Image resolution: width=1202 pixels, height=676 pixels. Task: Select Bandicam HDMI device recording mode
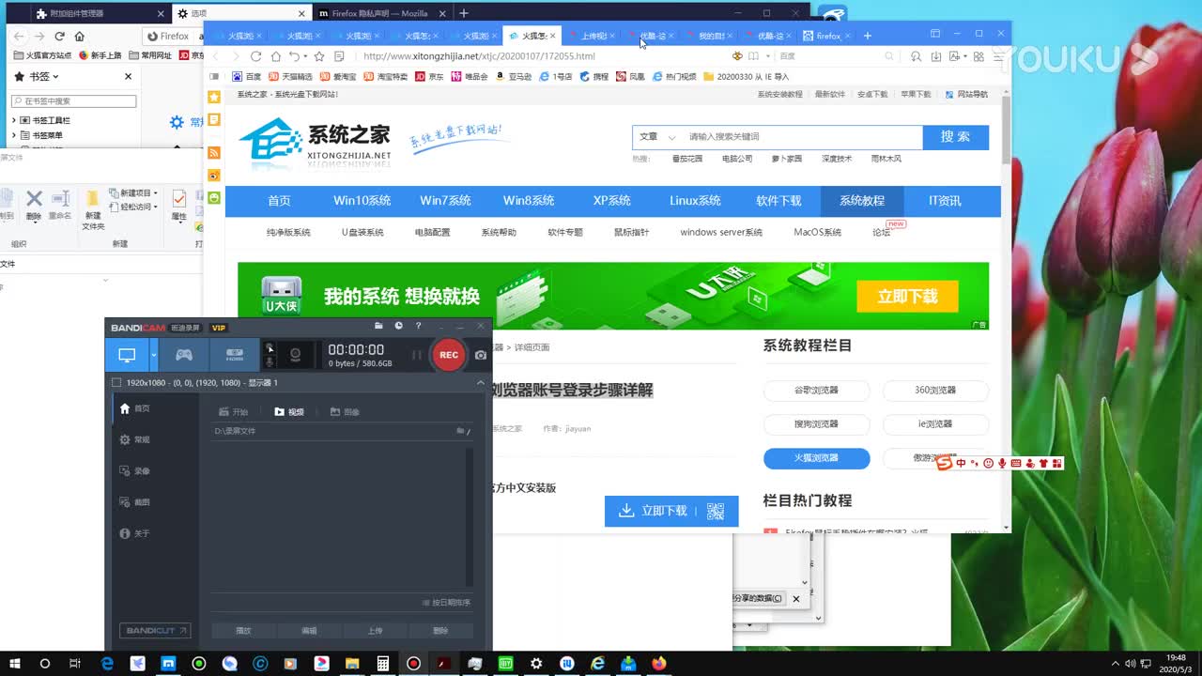[x=235, y=355]
